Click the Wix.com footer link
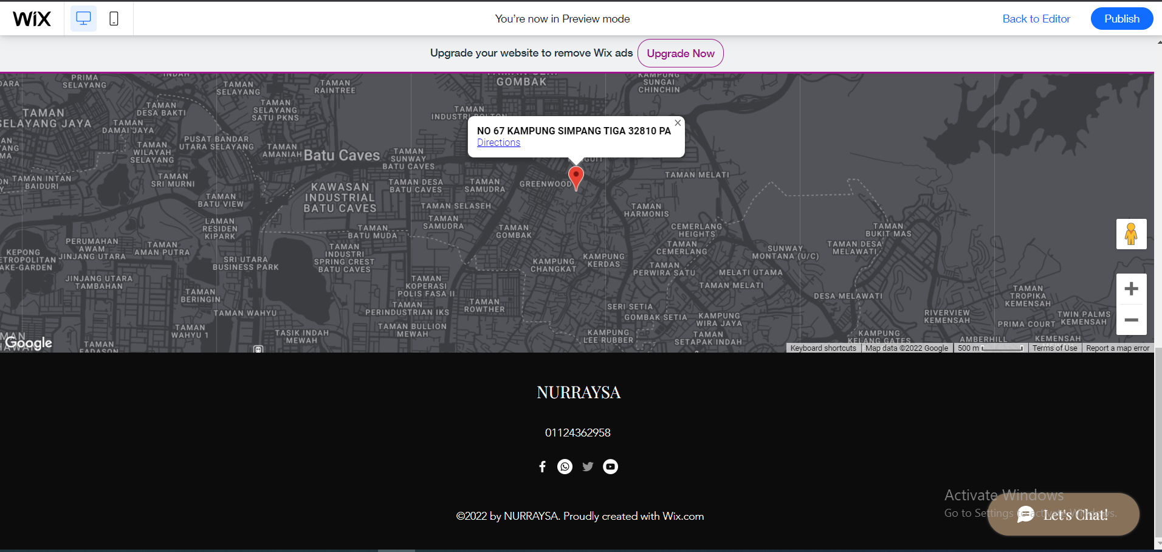The width and height of the screenshot is (1162, 552). [x=683, y=516]
